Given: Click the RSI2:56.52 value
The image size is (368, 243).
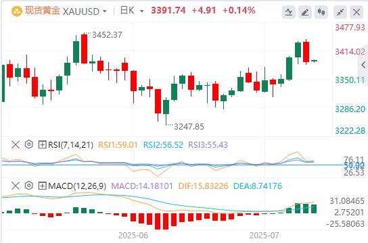Looking at the screenshot, I should click(163, 145).
